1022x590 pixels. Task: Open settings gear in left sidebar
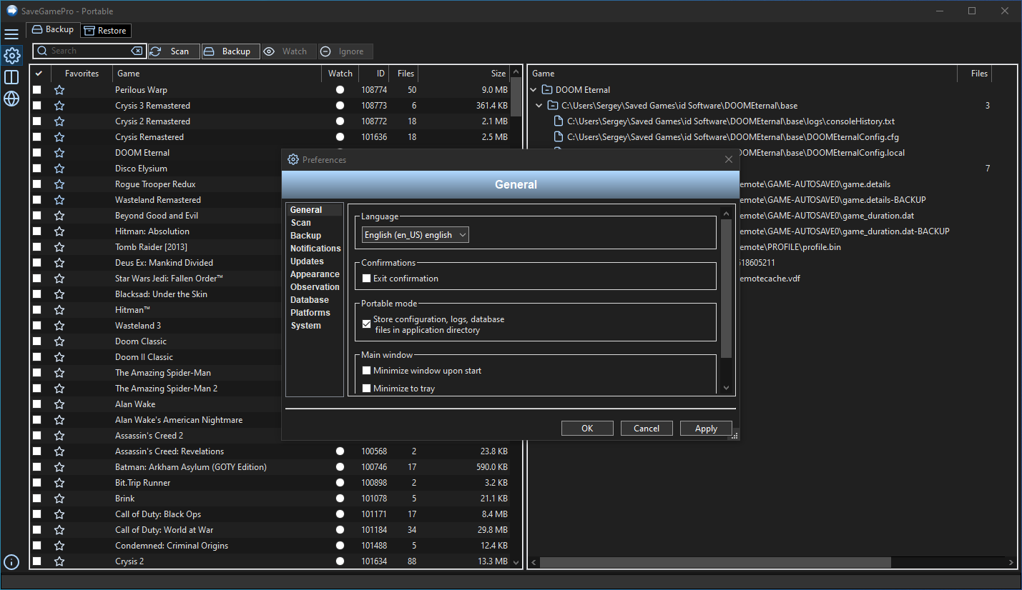pos(11,55)
